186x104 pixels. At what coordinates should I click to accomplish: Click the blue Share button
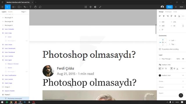[x=169, y=7]
